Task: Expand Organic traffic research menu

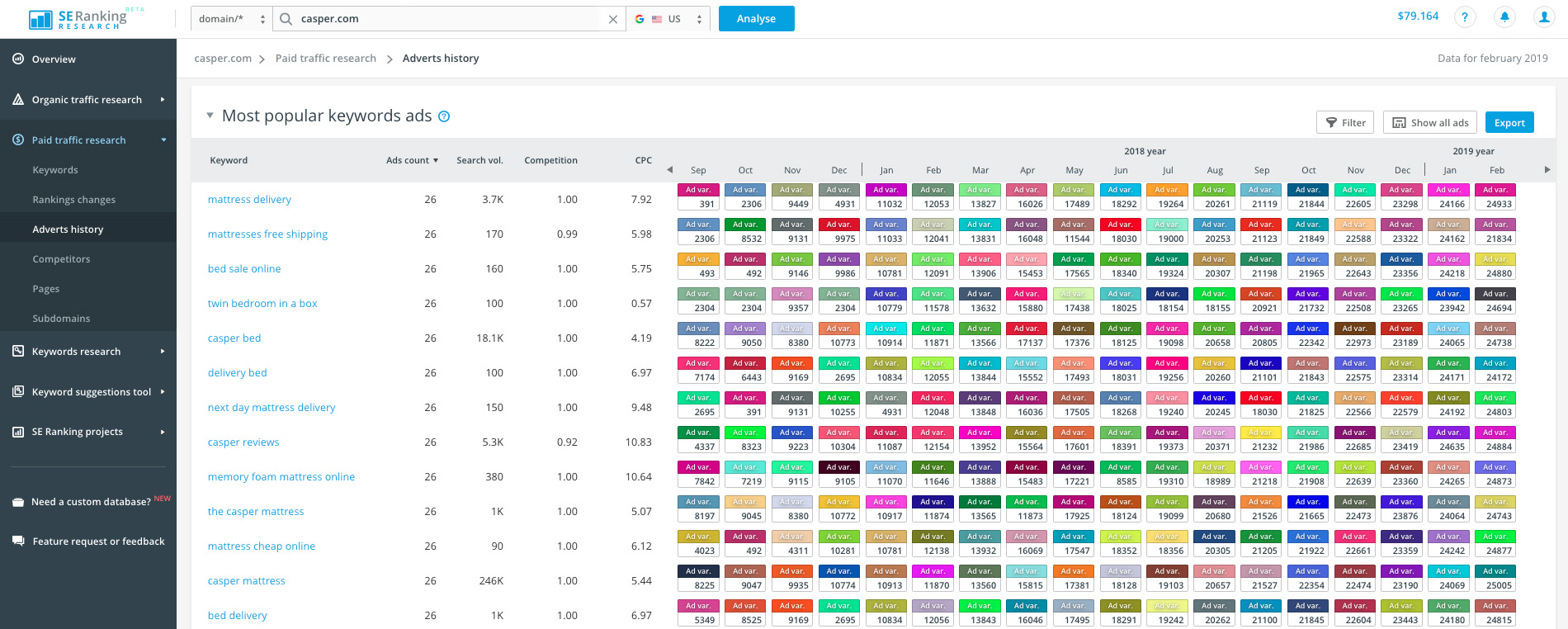Action: (x=163, y=100)
